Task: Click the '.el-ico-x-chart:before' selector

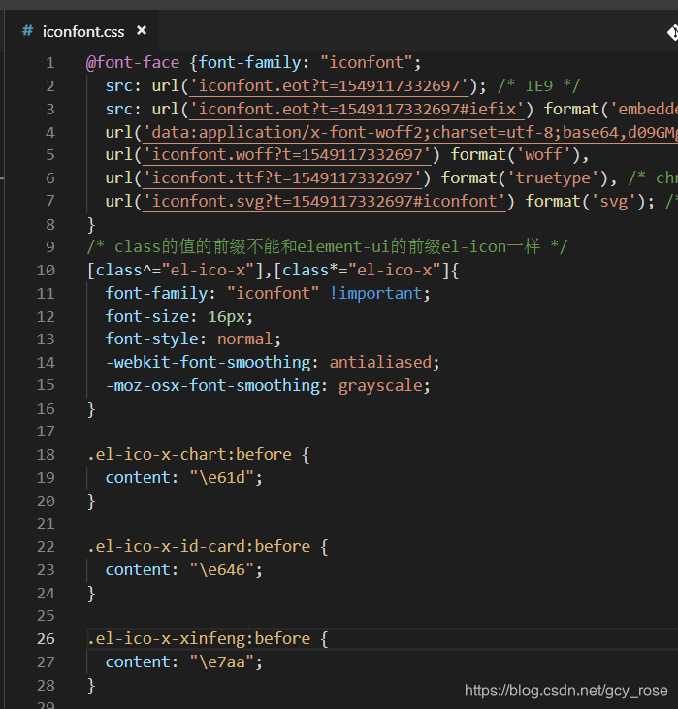Action: click(189, 455)
